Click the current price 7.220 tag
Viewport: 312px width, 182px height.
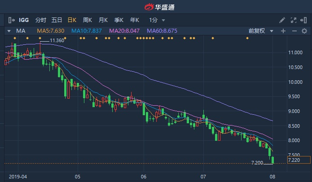(x=299, y=160)
